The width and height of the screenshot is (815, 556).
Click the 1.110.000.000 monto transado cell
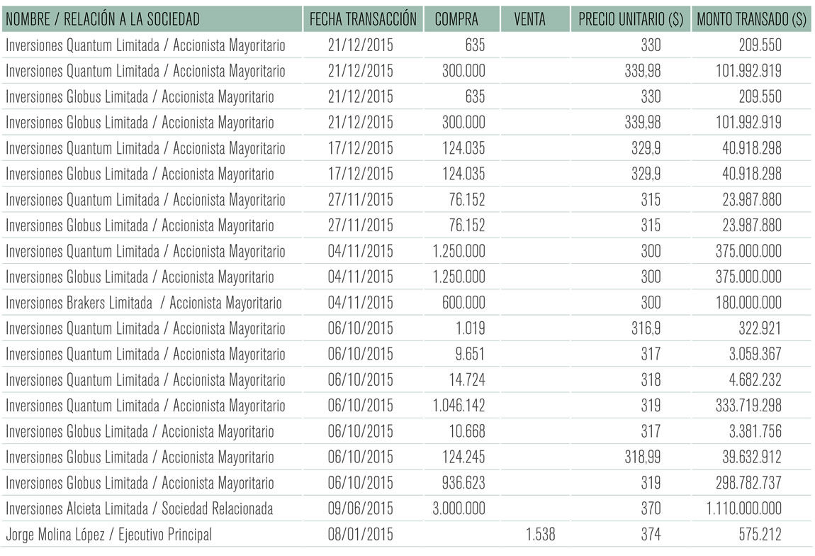[x=743, y=508]
